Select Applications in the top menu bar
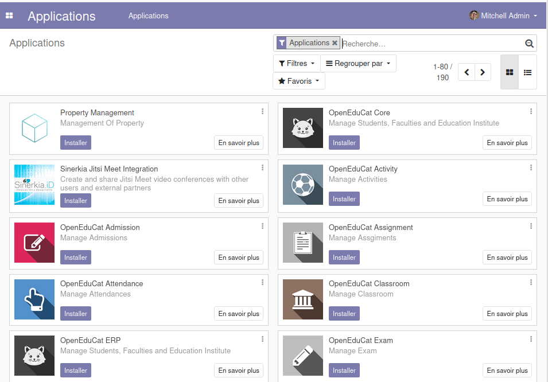This screenshot has width=548, height=382. pyautogui.click(x=148, y=15)
